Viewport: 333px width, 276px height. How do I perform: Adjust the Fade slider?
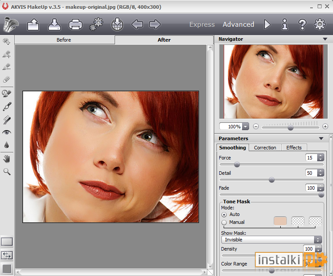[321, 195]
